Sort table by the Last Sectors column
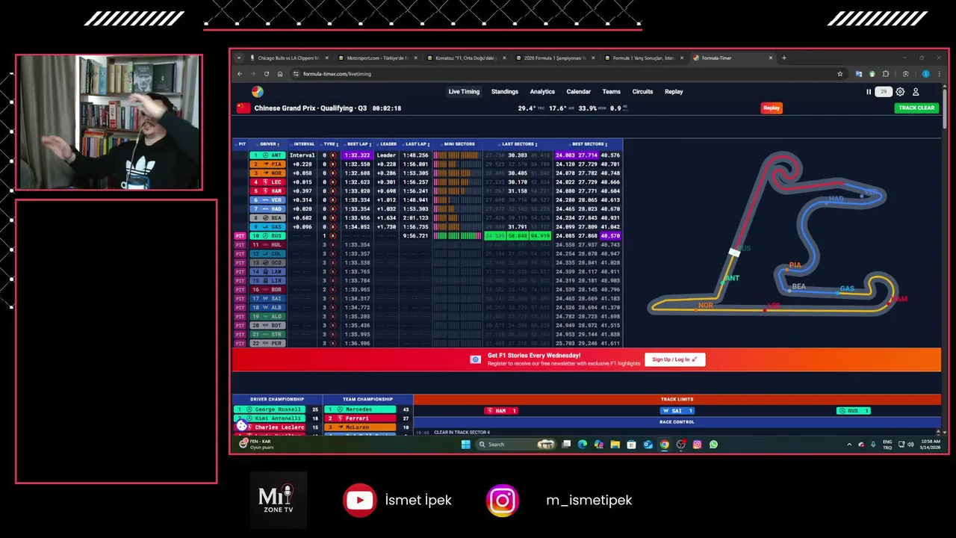956x538 pixels. pyautogui.click(x=518, y=144)
